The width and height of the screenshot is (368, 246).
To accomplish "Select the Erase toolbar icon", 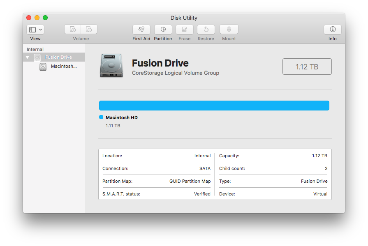I will (184, 30).
